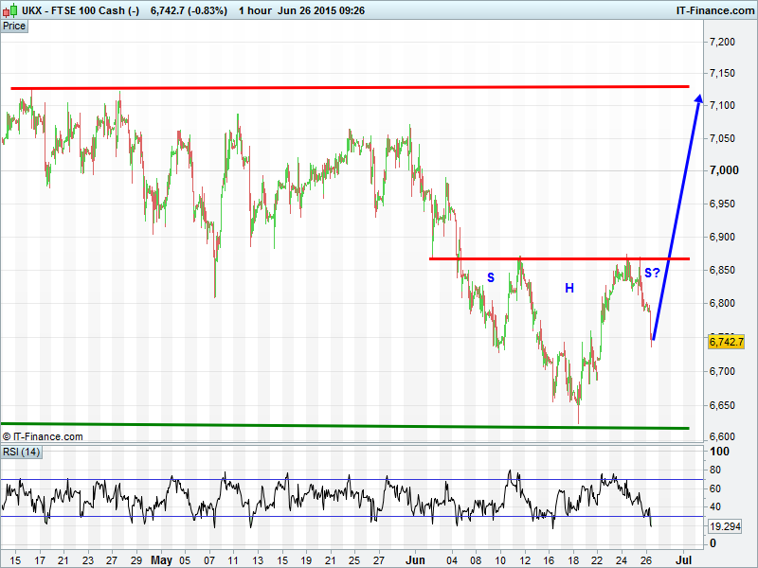The width and height of the screenshot is (758, 568).
Task: Click the Price panel label
Action: (14, 27)
